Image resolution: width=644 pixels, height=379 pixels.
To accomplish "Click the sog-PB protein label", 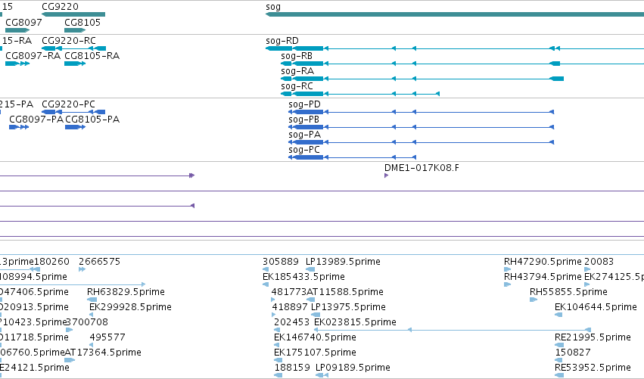I will (x=304, y=120).
